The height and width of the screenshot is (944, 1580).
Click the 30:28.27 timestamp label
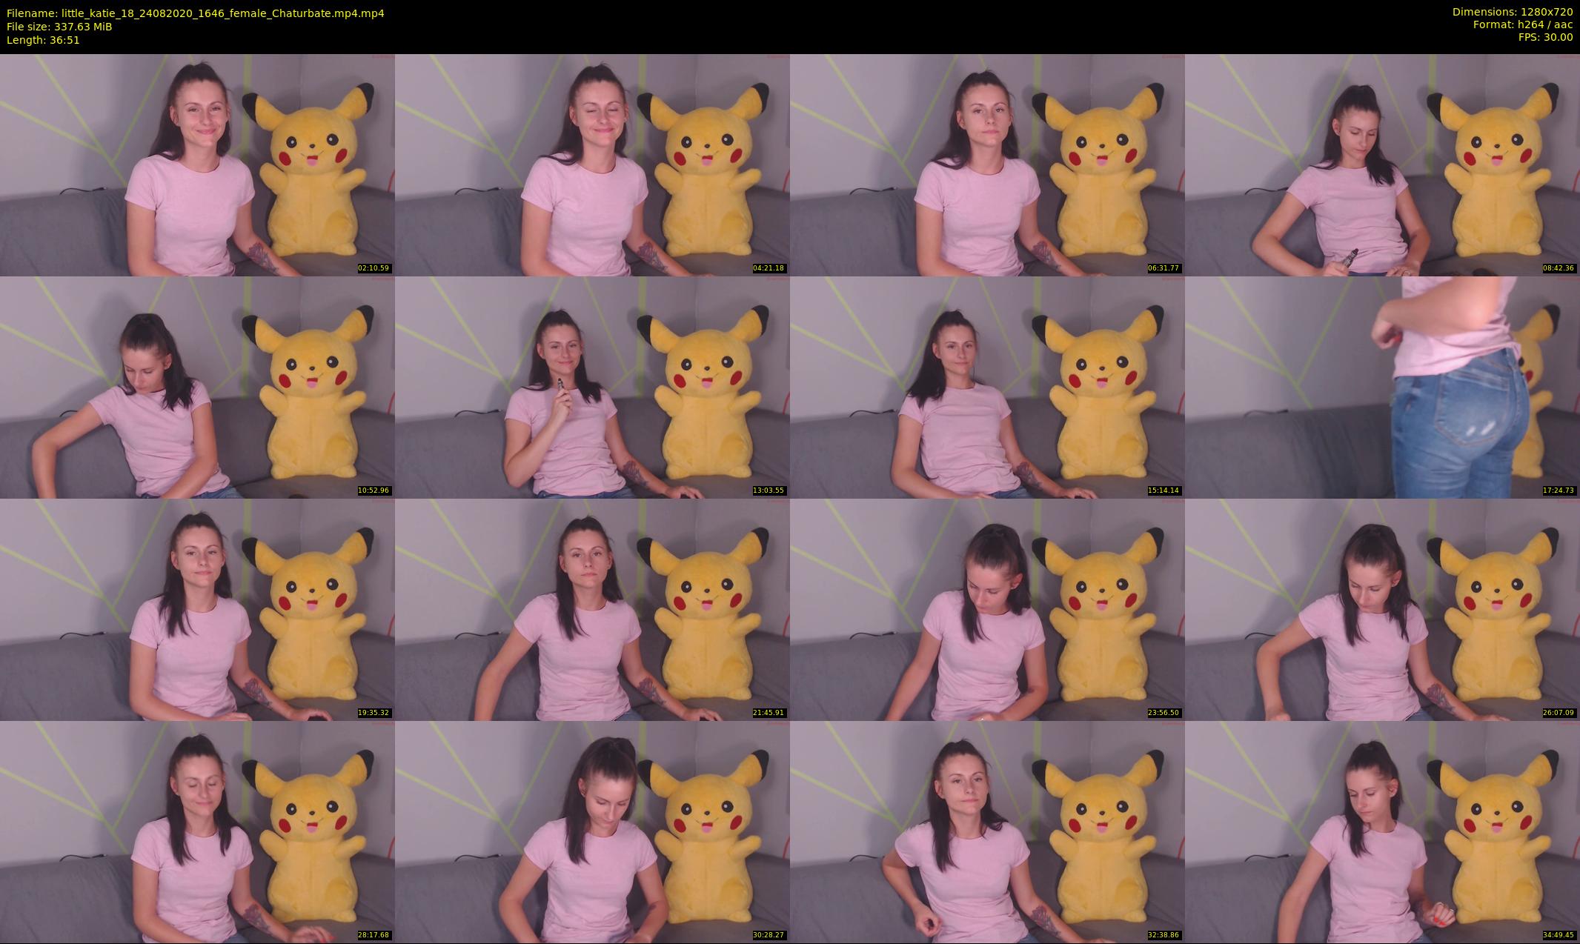(x=769, y=935)
